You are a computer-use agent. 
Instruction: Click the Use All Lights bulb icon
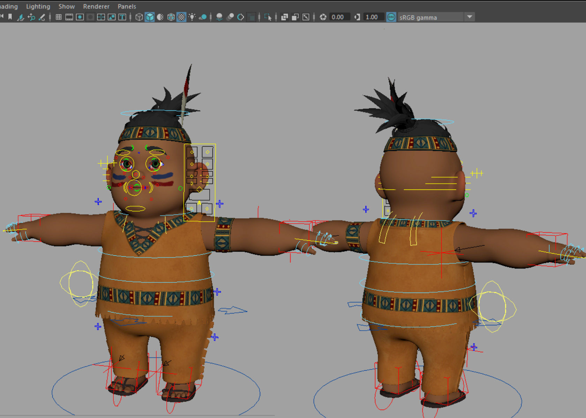(192, 17)
